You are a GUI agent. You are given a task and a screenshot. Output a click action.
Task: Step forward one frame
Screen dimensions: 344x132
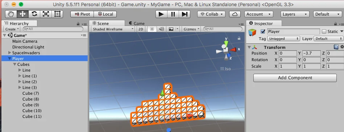pyautogui.click(x=185, y=14)
